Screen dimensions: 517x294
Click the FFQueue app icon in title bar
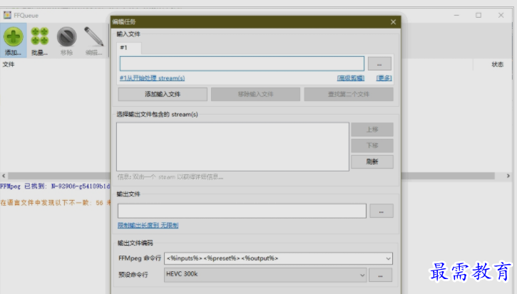point(7,15)
